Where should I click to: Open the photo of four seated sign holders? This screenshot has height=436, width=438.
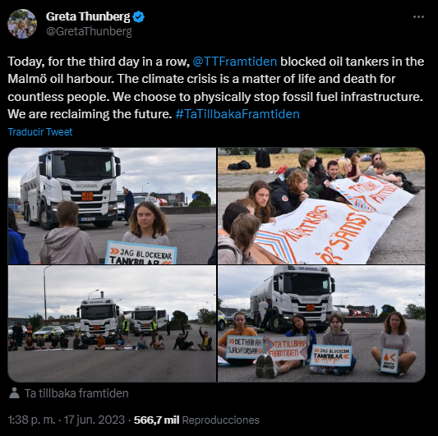coord(321,324)
